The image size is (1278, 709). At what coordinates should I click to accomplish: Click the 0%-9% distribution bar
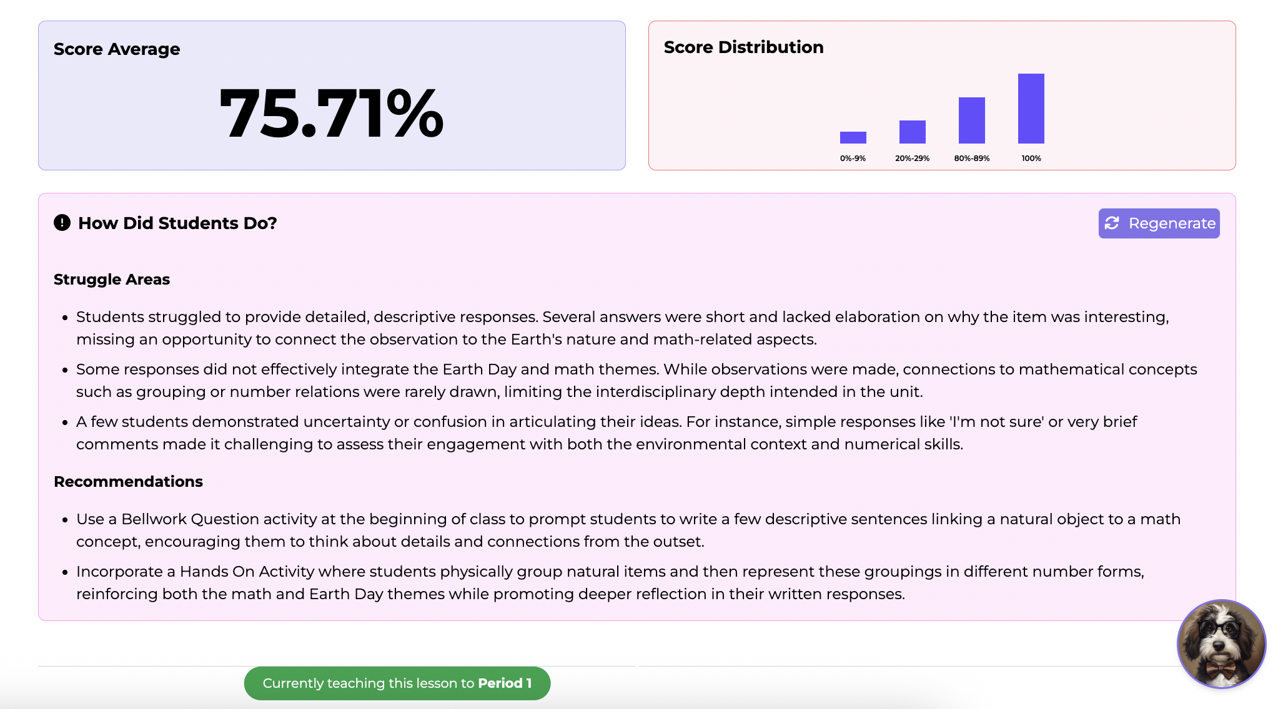[853, 137]
